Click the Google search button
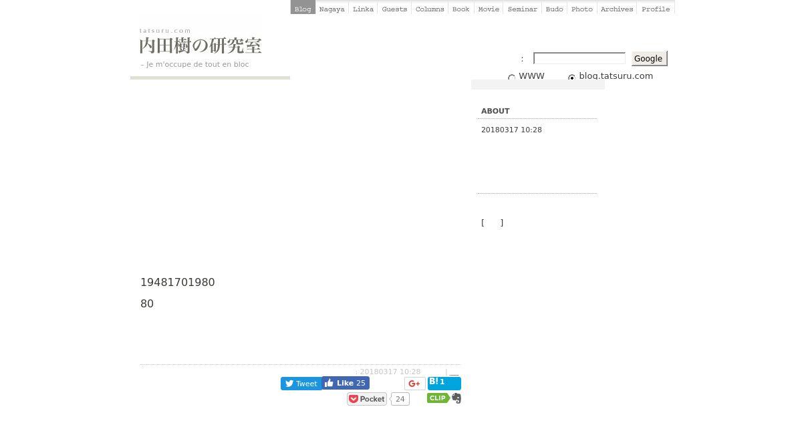The width and height of the screenshot is (802, 421). click(648, 58)
